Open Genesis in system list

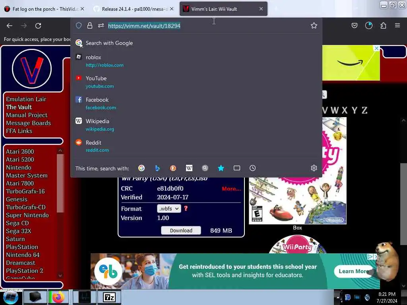coord(17,199)
